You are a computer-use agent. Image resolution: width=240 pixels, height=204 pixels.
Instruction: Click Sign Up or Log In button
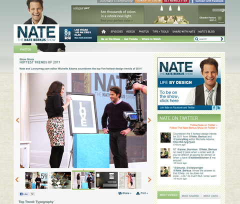(x=148, y=1)
